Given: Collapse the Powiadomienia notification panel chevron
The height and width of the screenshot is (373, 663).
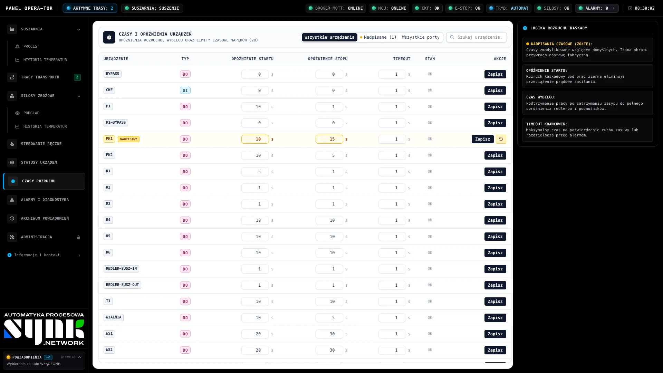Looking at the screenshot, I should tap(79, 357).
